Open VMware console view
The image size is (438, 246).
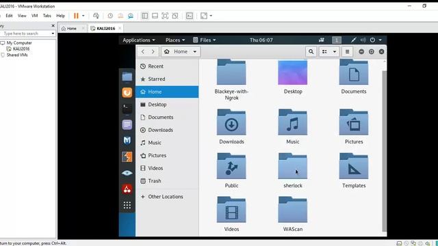[190, 16]
